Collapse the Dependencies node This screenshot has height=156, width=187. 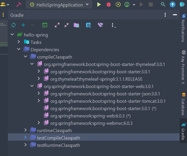coord(19,49)
